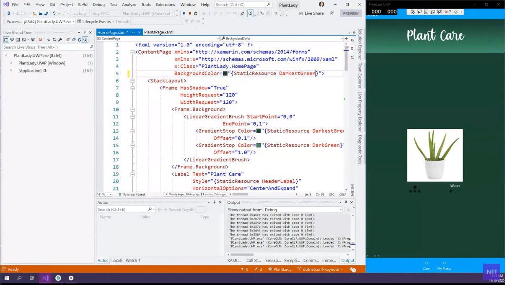The height and width of the screenshot is (285, 505).
Task: Click search icon in Live Visual Tree
Action: 91,47
